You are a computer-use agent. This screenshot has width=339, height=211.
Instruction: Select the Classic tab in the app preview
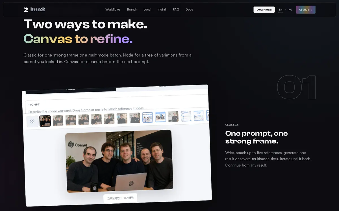click(x=71, y=89)
